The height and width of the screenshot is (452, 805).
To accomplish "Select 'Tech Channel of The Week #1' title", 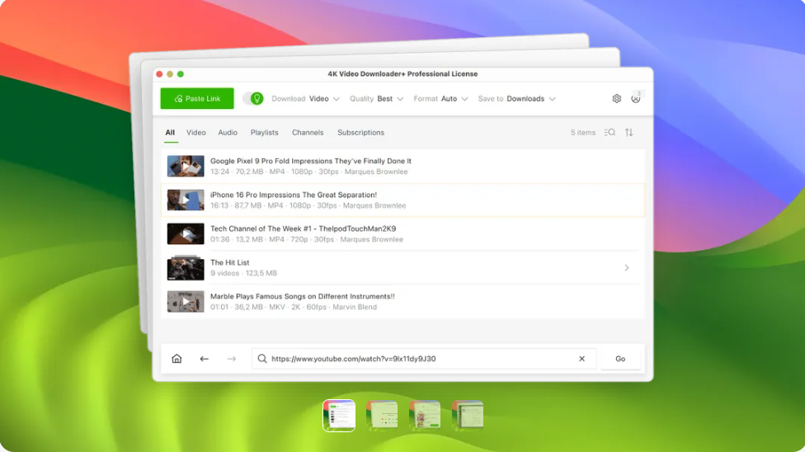I will click(303, 228).
